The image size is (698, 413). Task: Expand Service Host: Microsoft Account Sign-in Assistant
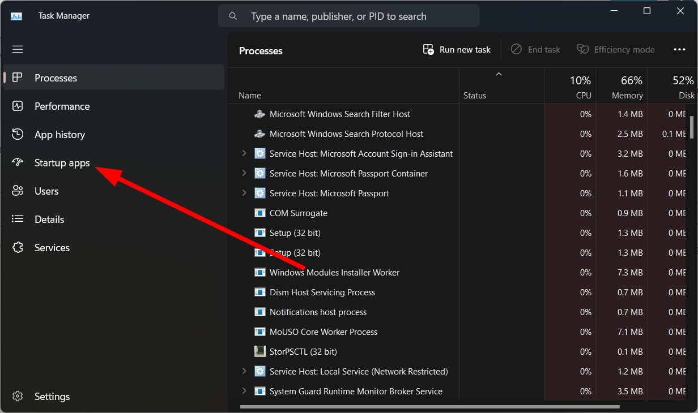coord(244,153)
